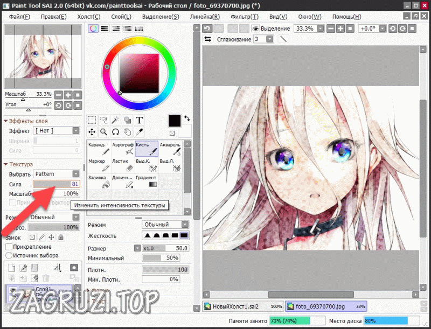Image resolution: width=431 pixels, height=329 pixels.
Task: Open the Слой menu
Action: (121, 17)
